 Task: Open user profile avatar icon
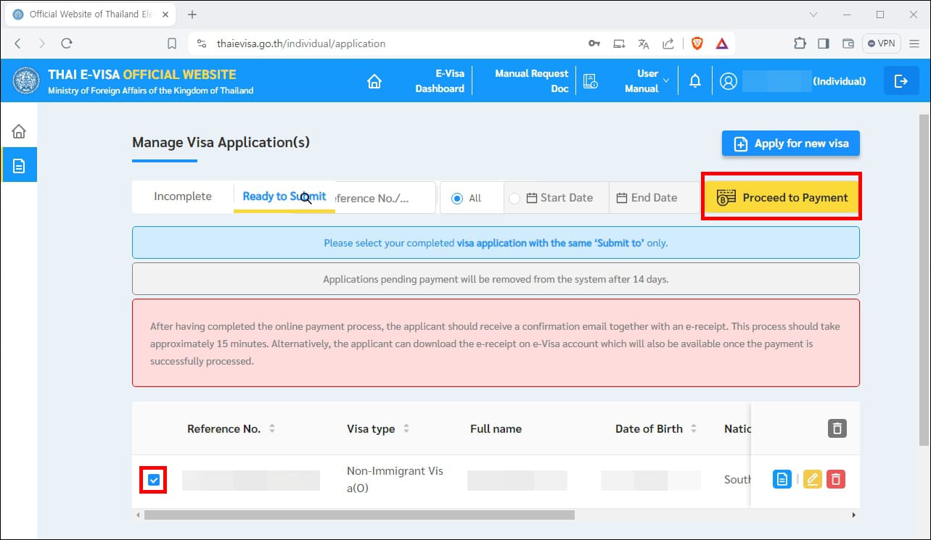(x=729, y=81)
